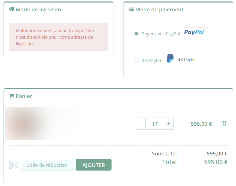Click the scissors coupon icon
This screenshot has width=236, height=186.
(14, 165)
